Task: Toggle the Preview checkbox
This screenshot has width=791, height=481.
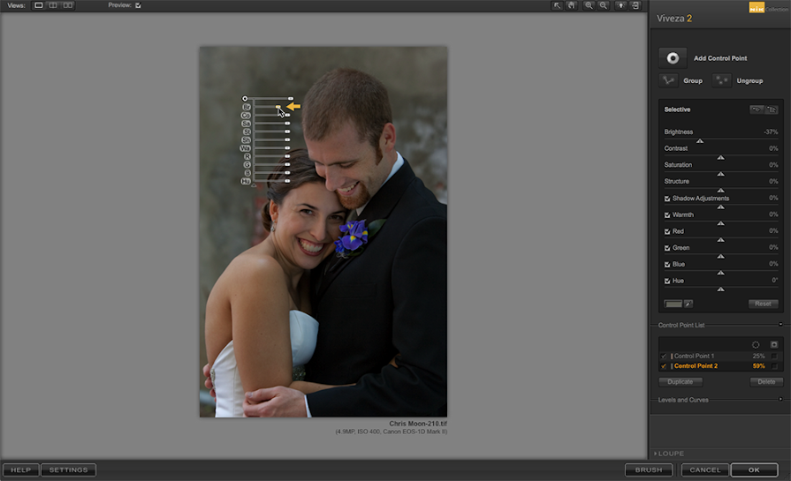Action: coord(138,5)
